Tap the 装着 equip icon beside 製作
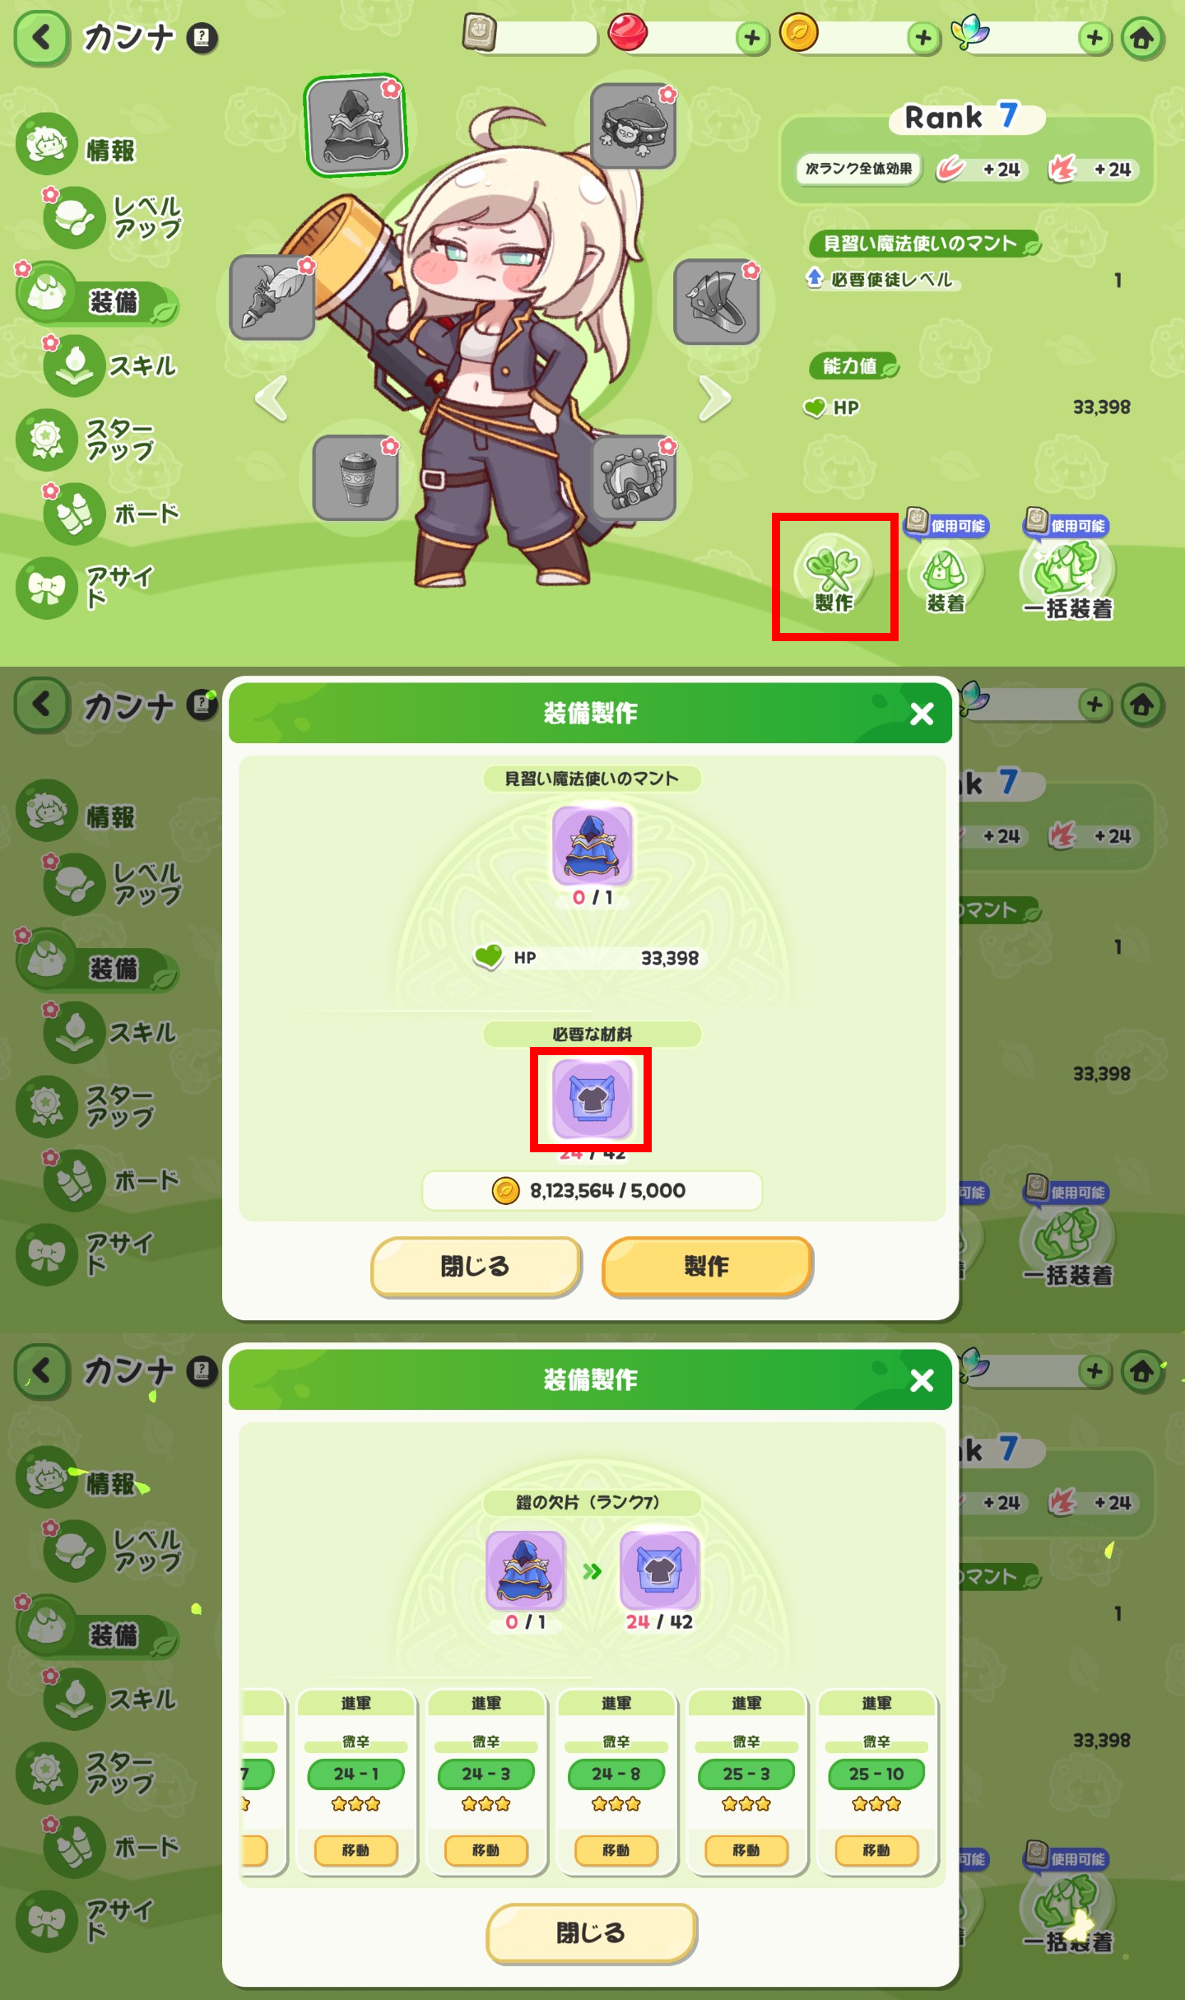The width and height of the screenshot is (1185, 2000). [x=946, y=575]
